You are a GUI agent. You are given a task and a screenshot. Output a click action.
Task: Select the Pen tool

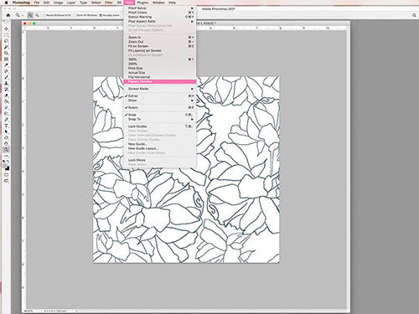(6, 119)
